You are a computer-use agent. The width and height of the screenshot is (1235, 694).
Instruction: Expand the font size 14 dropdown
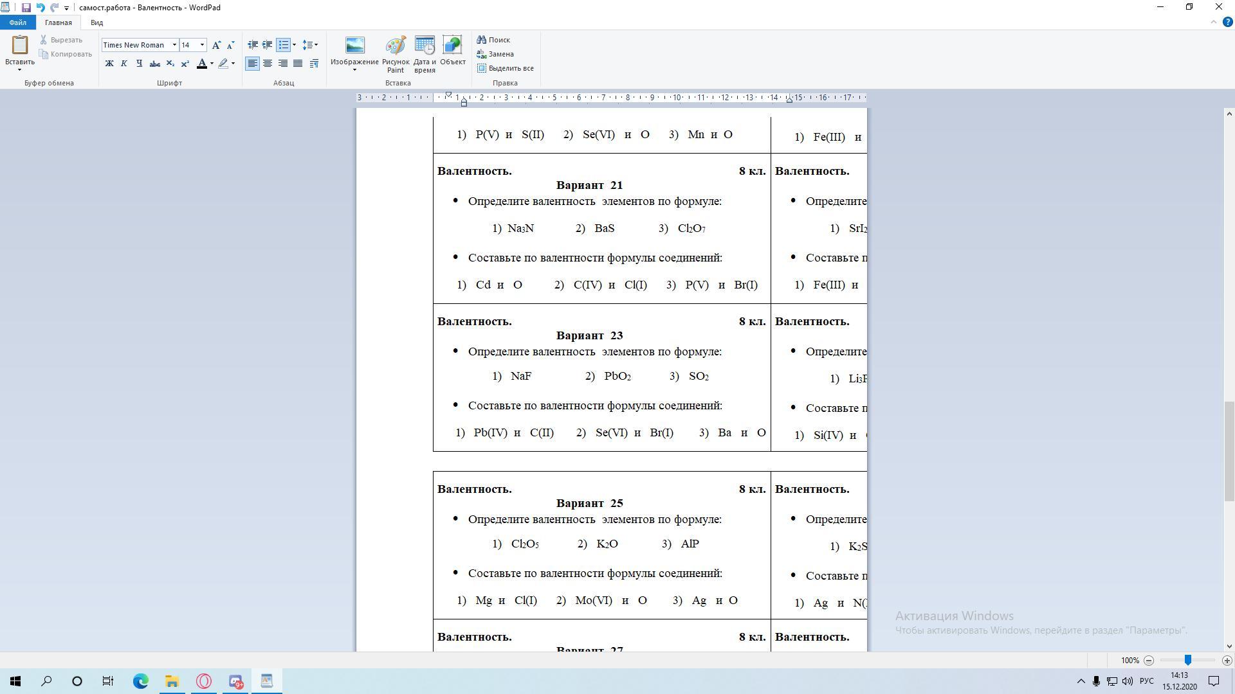[202, 45]
